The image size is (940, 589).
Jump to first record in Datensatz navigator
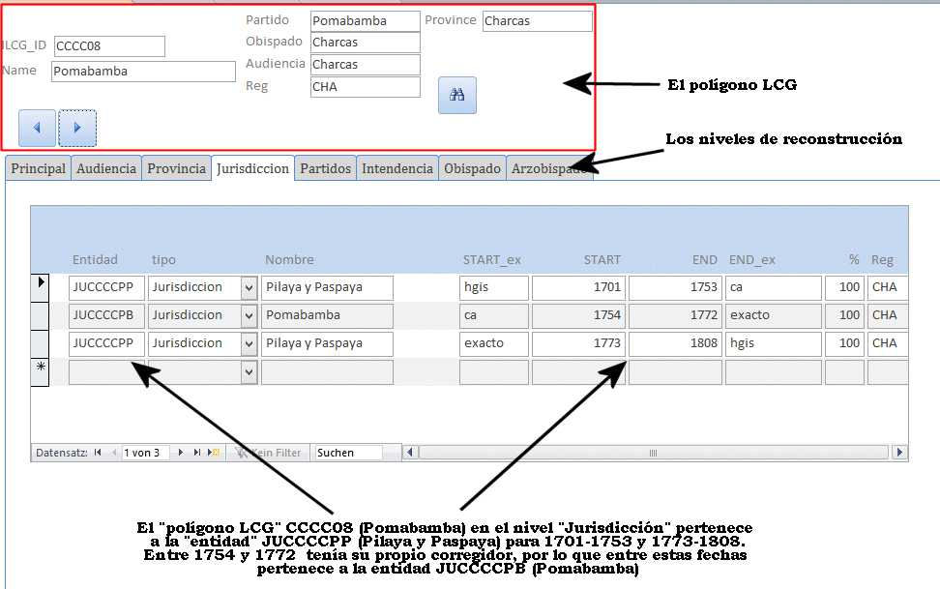98,453
